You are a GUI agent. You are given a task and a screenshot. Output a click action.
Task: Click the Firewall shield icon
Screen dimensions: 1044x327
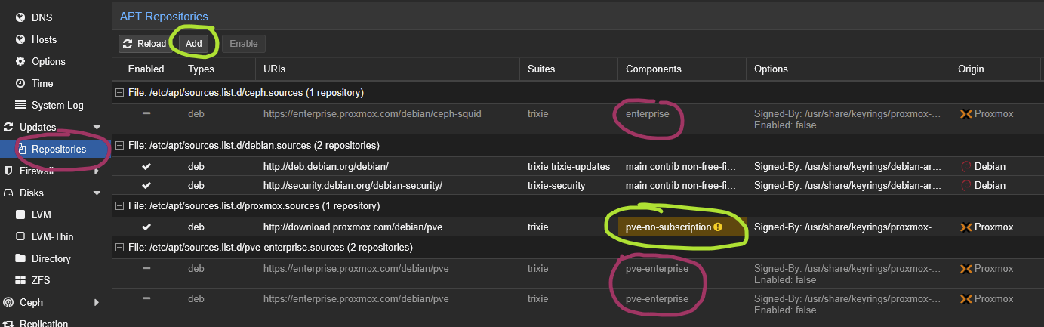(x=8, y=171)
